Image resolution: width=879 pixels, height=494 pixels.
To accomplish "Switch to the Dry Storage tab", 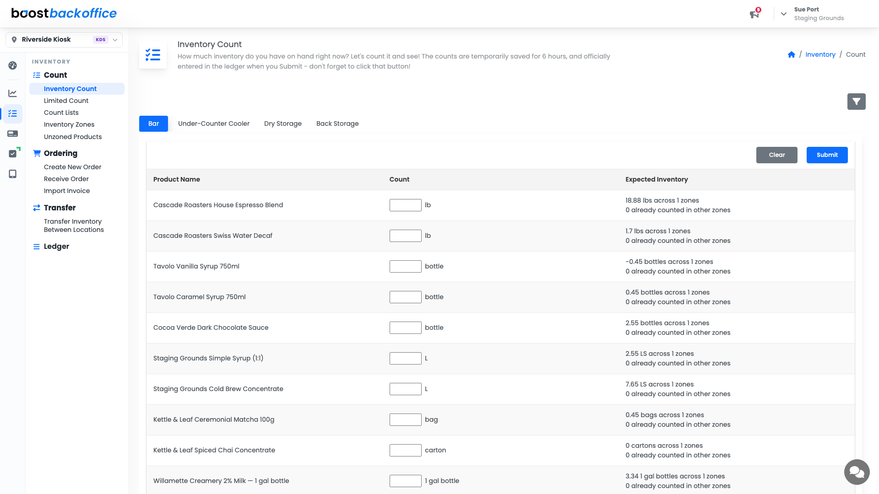I will click(x=283, y=123).
